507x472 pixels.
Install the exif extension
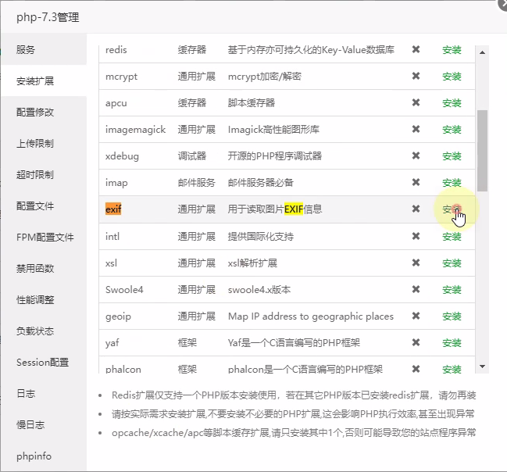(x=452, y=209)
